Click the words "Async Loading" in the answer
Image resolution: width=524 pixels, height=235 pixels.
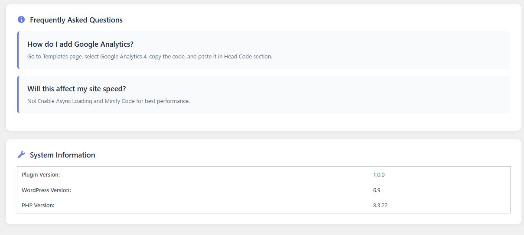click(x=78, y=101)
